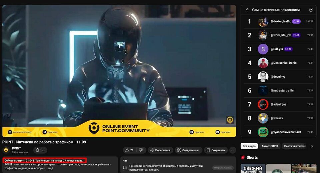The image size is (320, 173).
Task: Switch to the "Похожий контент" chip
Action: pyautogui.click(x=295, y=146)
